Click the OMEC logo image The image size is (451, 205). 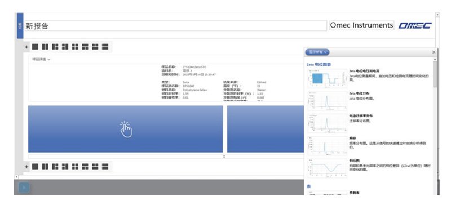pyautogui.click(x=415, y=25)
